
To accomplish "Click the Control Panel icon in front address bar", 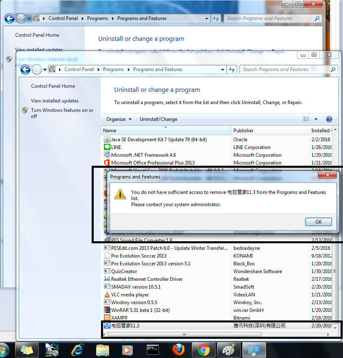I will (x=53, y=69).
